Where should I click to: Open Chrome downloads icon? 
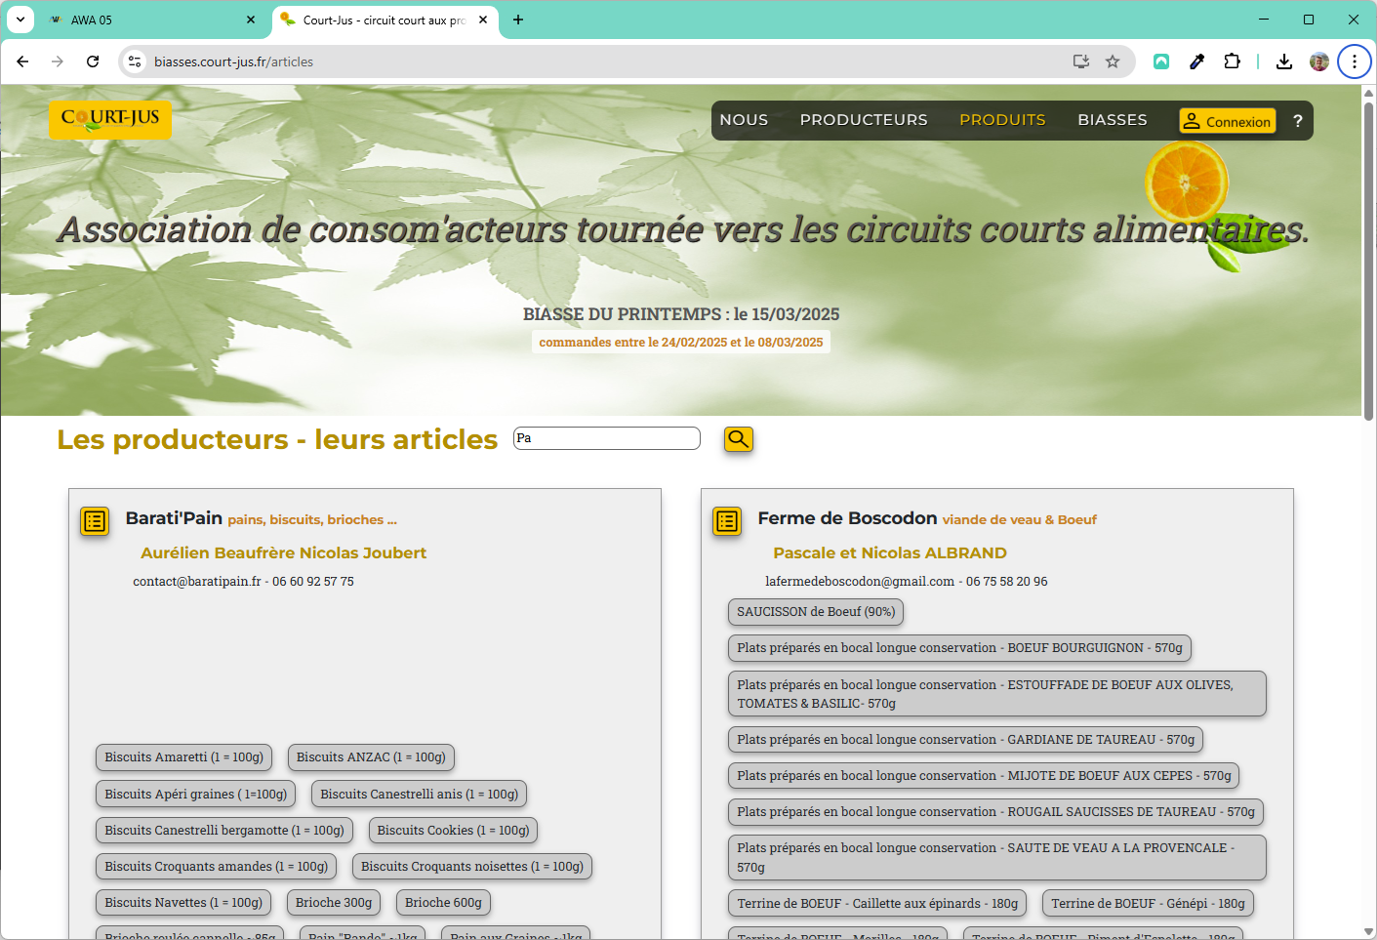(x=1284, y=61)
